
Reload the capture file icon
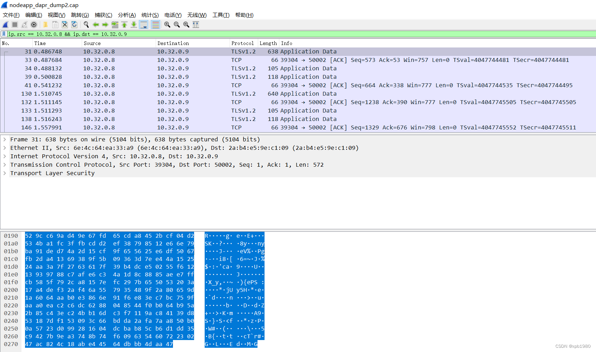(x=74, y=25)
